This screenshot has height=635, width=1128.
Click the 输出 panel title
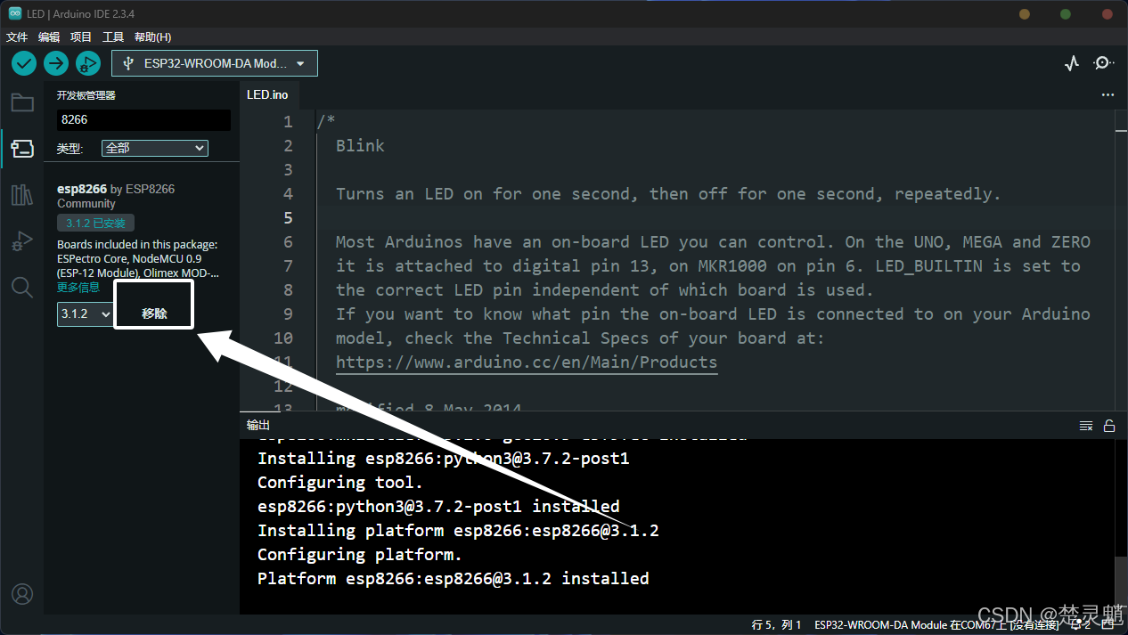coord(258,426)
